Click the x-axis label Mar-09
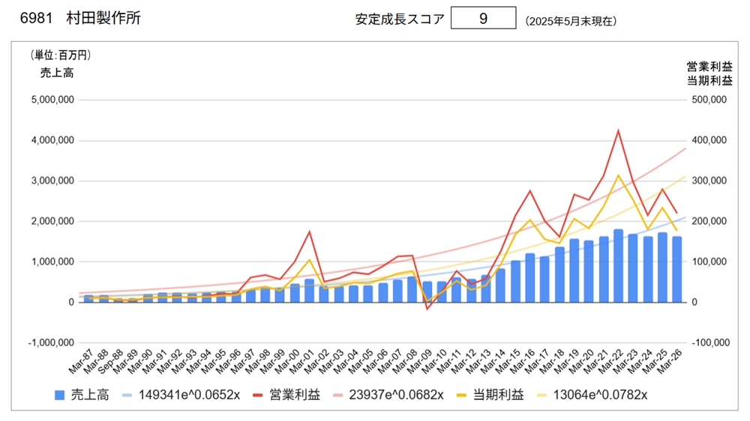 tap(419, 361)
